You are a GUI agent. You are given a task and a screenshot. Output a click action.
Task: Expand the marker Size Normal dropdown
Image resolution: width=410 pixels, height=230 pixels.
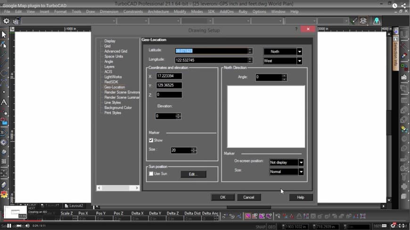(x=301, y=172)
